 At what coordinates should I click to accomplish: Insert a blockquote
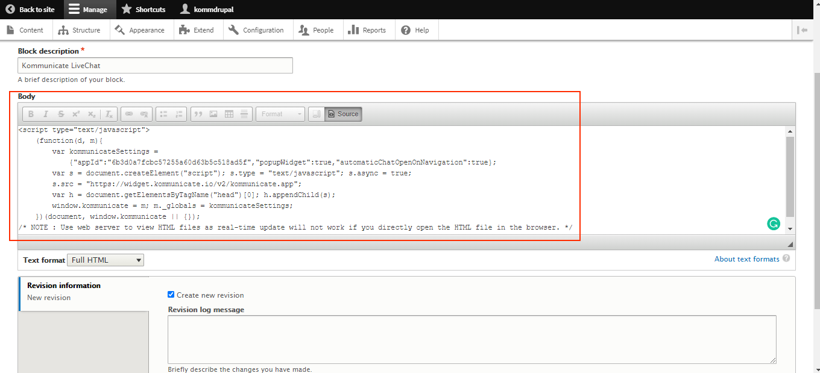(x=198, y=113)
